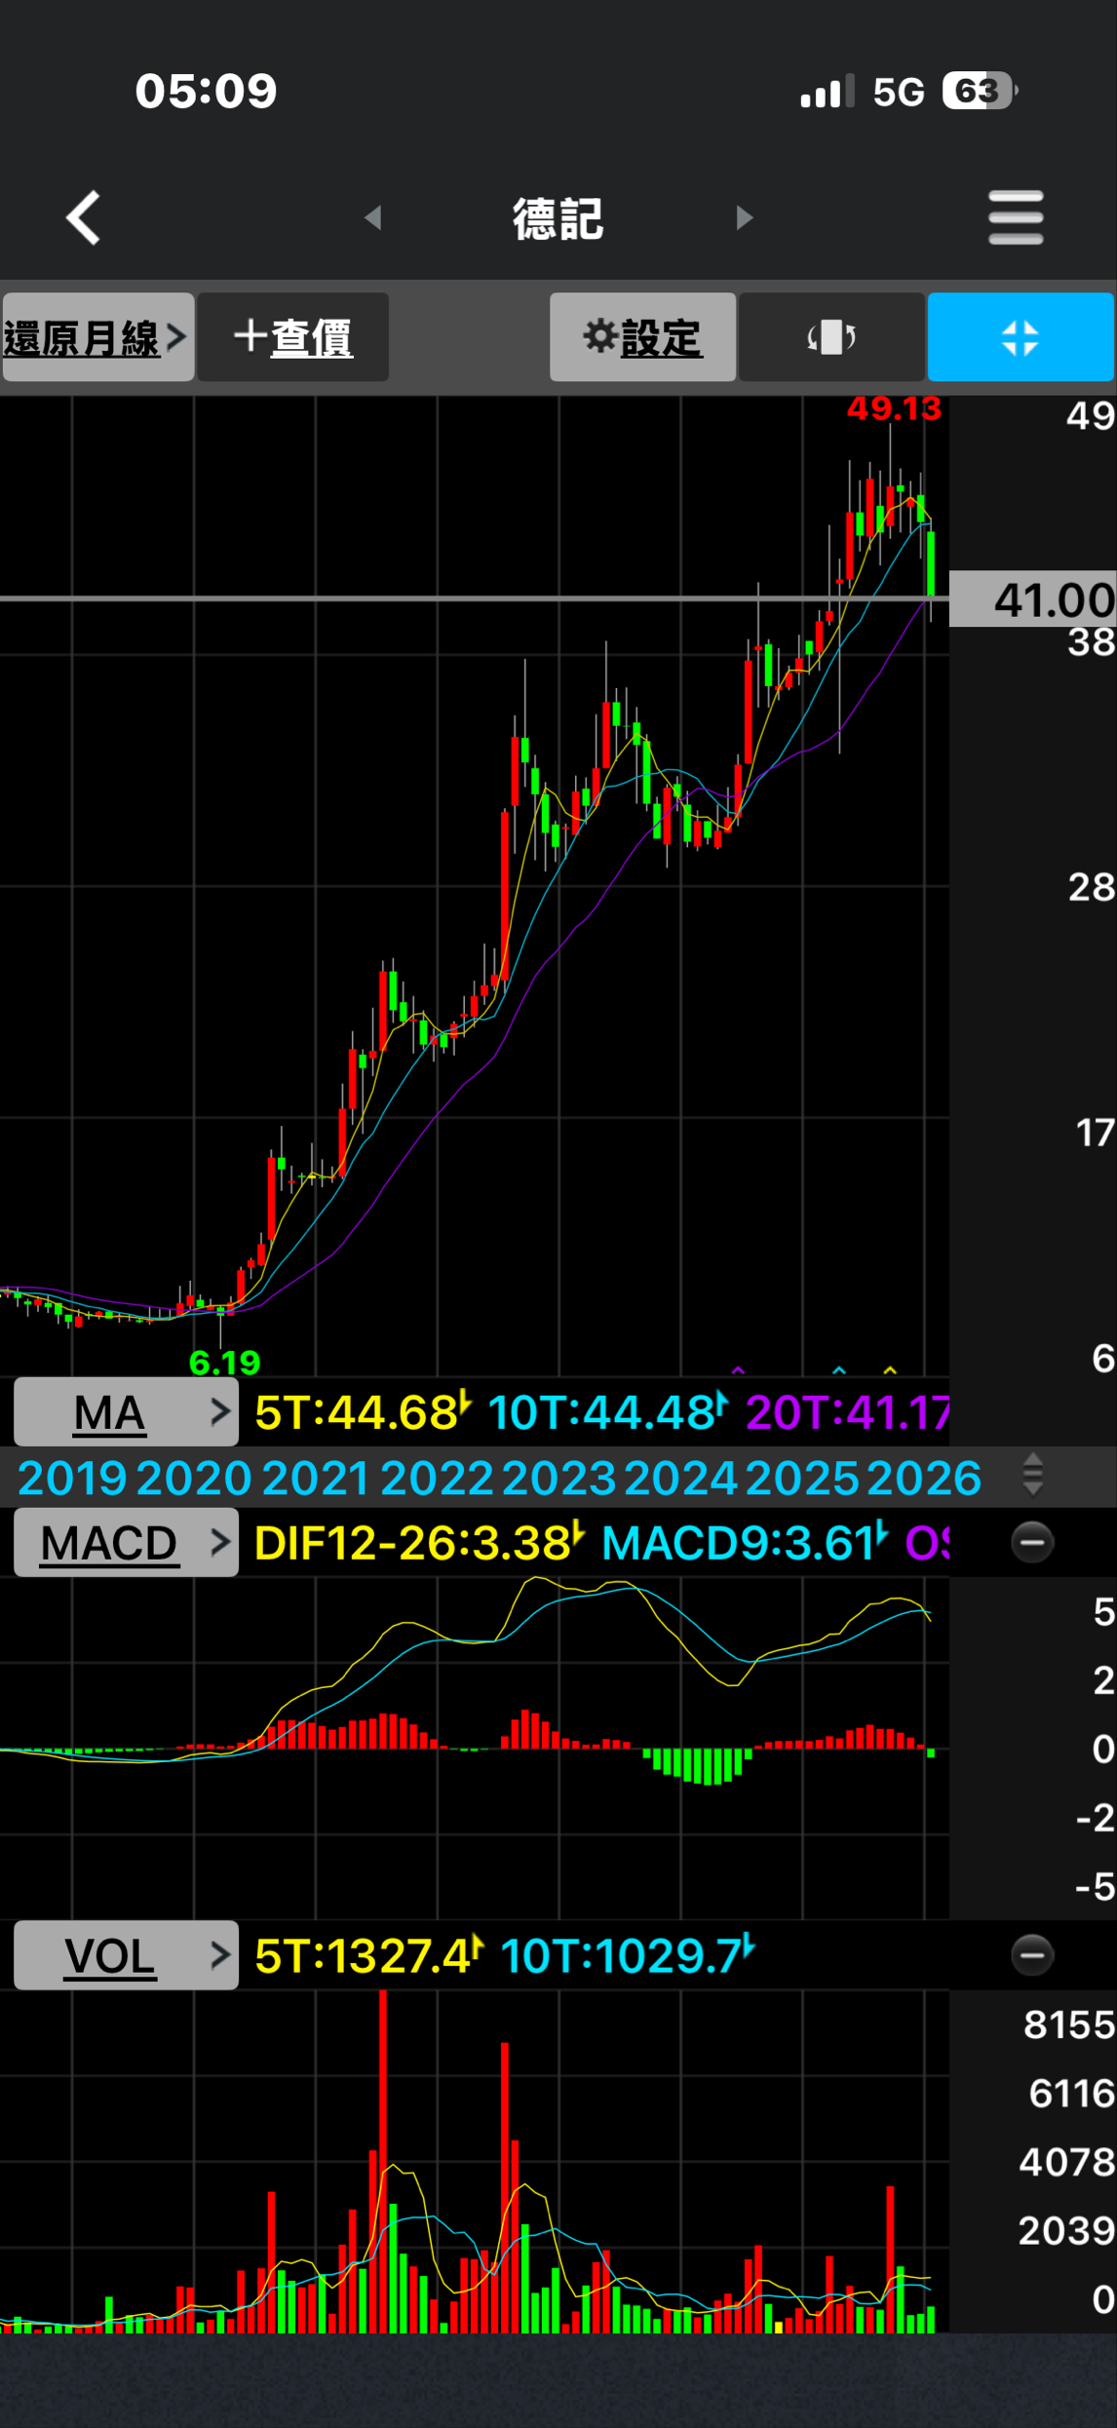Open 設定 chart settings
1117x2428 pixels.
(x=642, y=337)
